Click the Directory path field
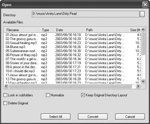This screenshot has width=150, height=124. (86, 14)
